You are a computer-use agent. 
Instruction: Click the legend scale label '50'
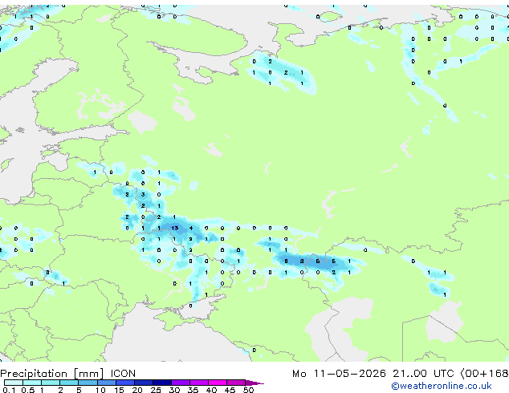coord(248,390)
